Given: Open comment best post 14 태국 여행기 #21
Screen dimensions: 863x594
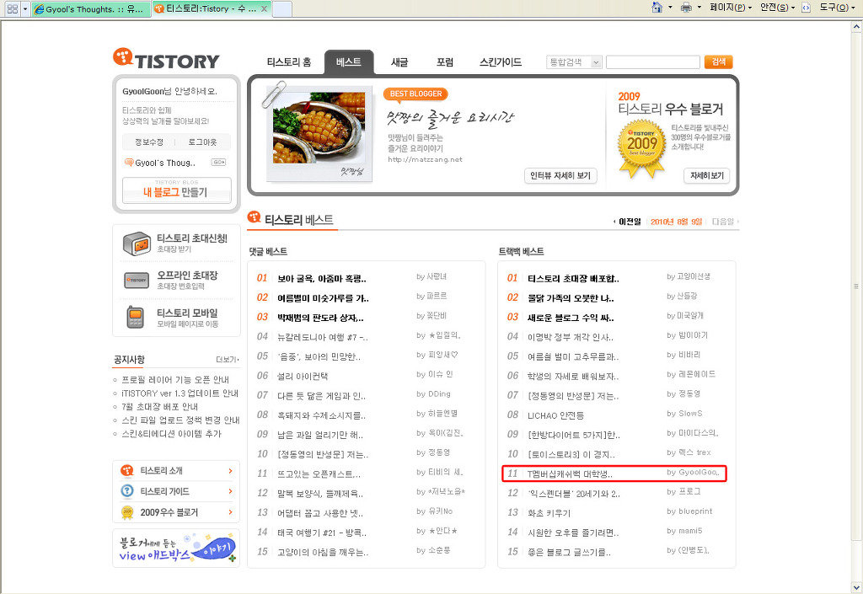Looking at the screenshot, I should 322,532.
